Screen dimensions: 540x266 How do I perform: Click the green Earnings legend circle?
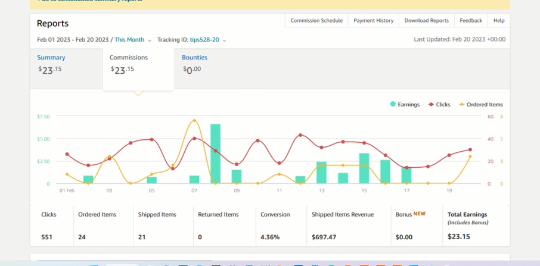click(x=393, y=104)
